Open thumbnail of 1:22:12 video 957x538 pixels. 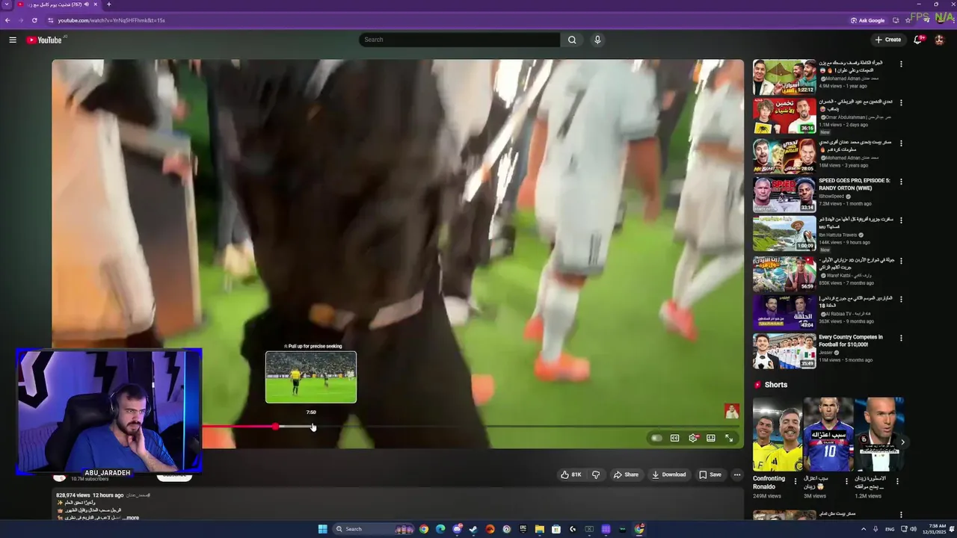(784, 77)
